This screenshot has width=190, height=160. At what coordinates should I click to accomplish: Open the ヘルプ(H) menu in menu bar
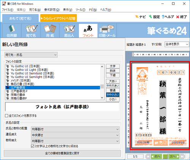106,10
